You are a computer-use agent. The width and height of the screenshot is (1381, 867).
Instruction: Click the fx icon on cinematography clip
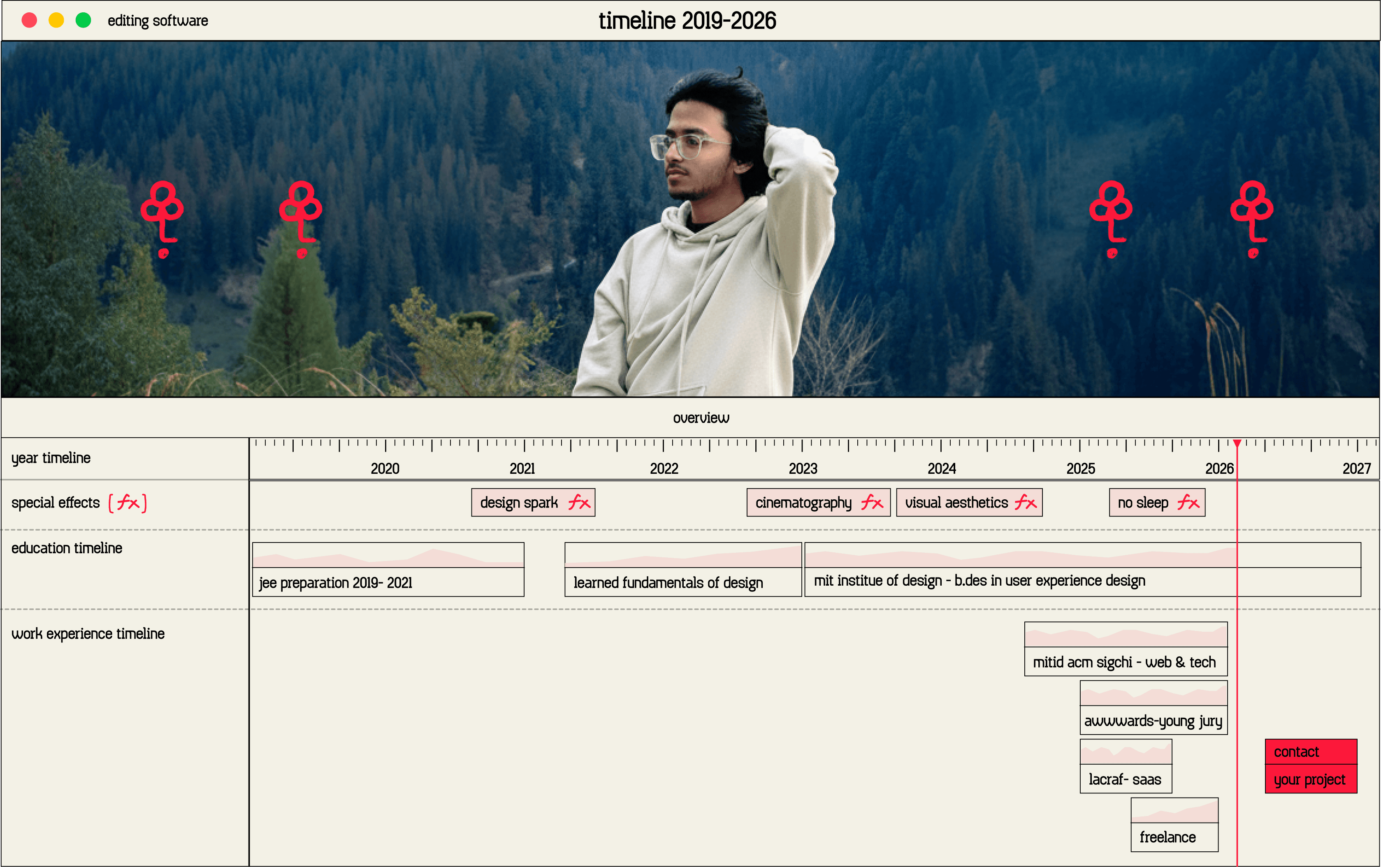[872, 503]
